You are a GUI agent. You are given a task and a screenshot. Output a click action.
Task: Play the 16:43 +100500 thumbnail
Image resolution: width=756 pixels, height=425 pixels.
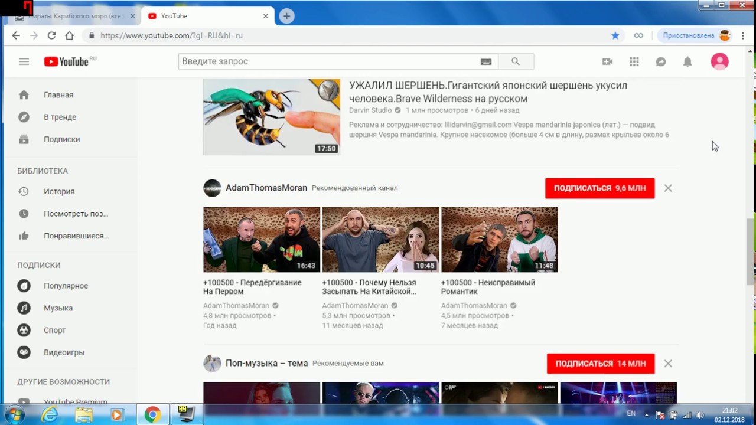(262, 239)
